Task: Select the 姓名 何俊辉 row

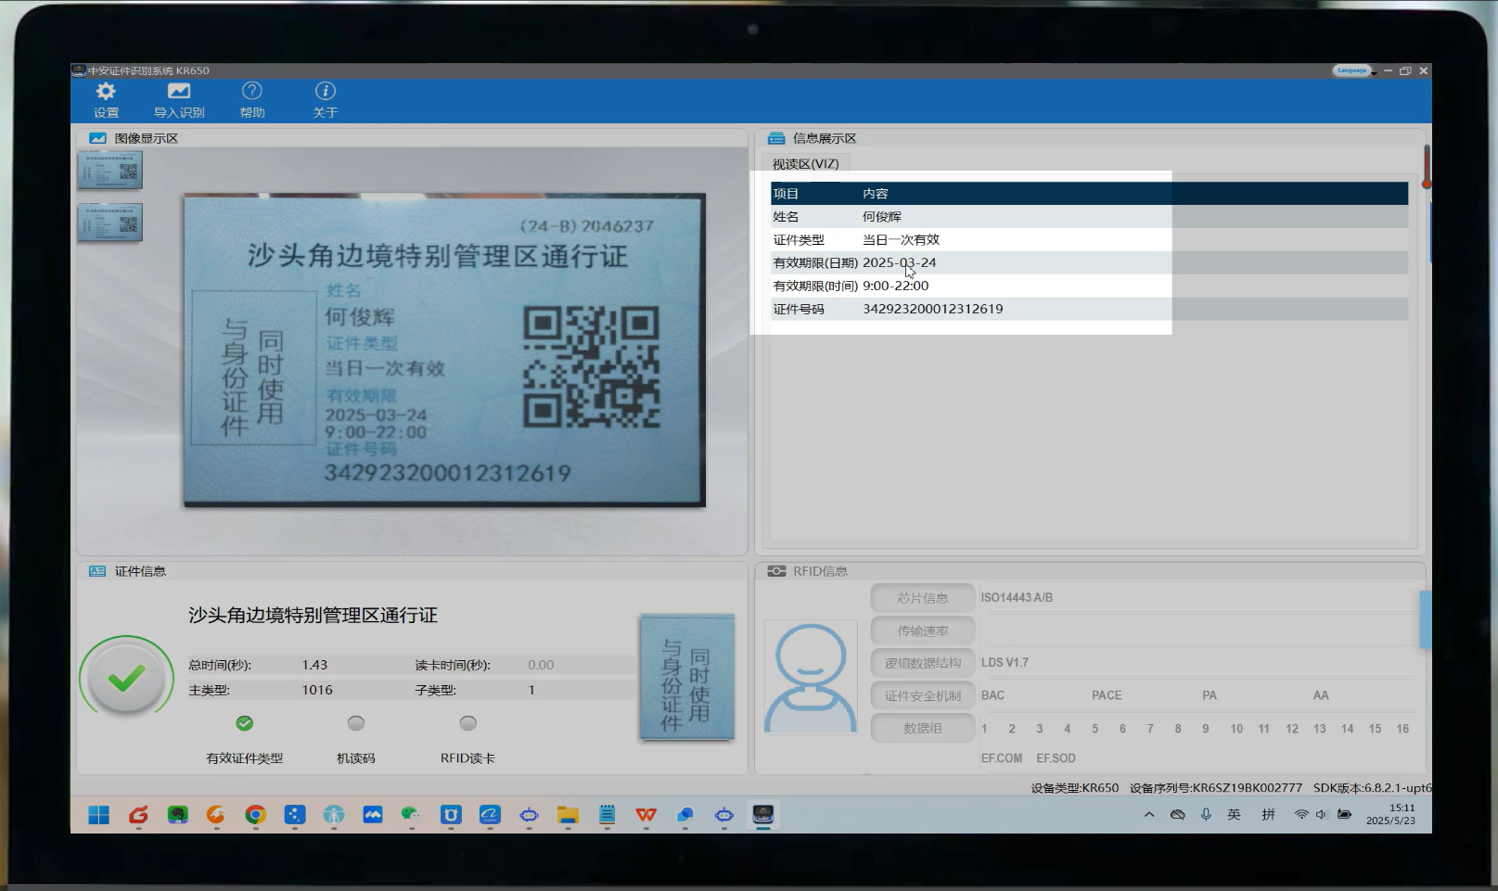Action: click(x=1089, y=216)
